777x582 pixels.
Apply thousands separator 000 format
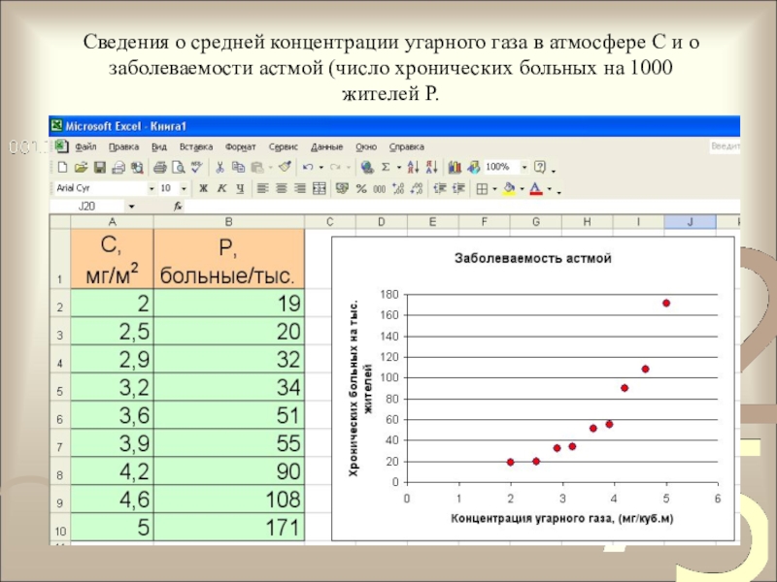[379, 188]
